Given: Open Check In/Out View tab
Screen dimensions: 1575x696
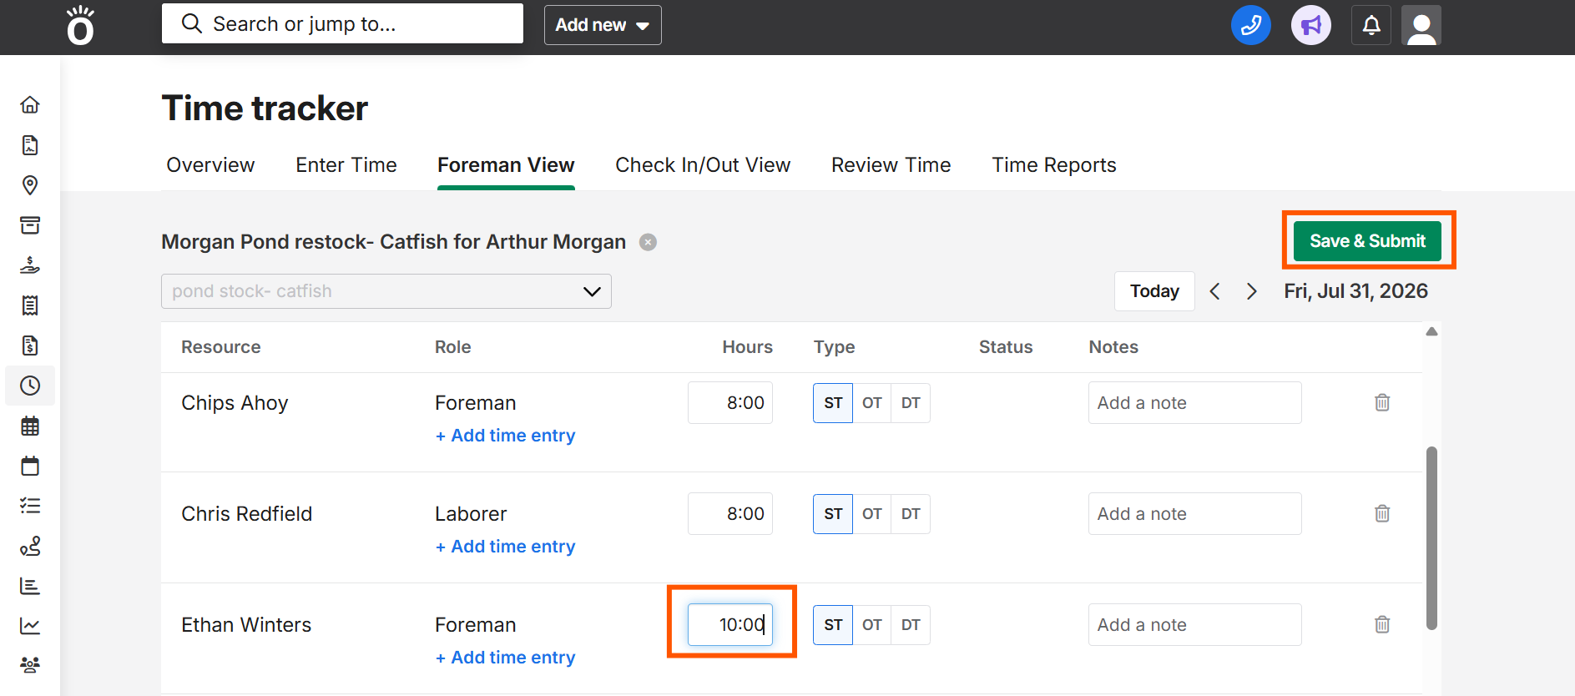Looking at the screenshot, I should point(703,165).
